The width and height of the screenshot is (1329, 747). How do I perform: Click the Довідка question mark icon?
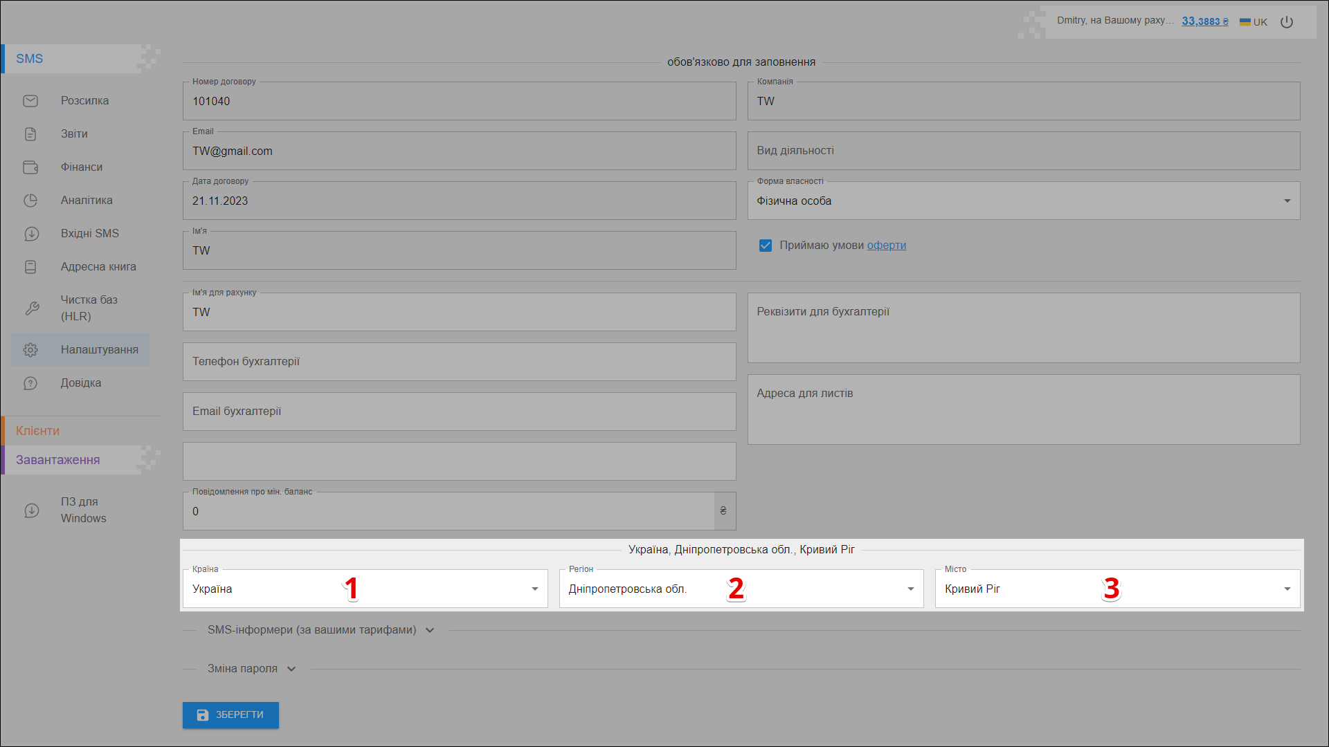(30, 383)
